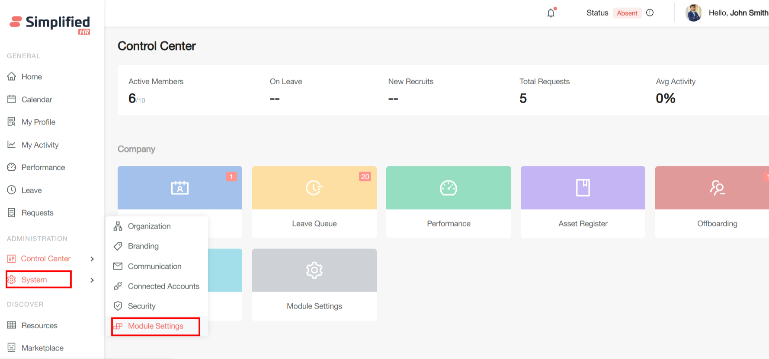Click the status info icon

[x=650, y=13]
